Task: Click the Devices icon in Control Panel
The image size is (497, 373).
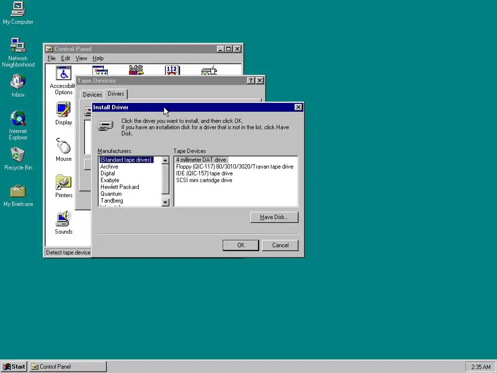Action: (x=209, y=70)
